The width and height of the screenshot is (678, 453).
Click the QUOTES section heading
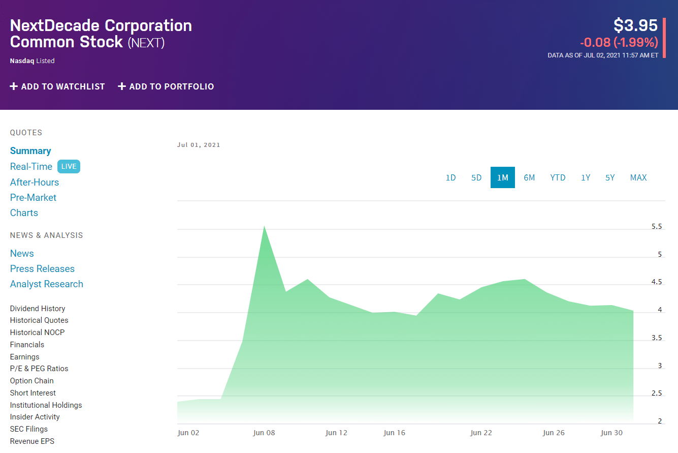pyautogui.click(x=26, y=133)
